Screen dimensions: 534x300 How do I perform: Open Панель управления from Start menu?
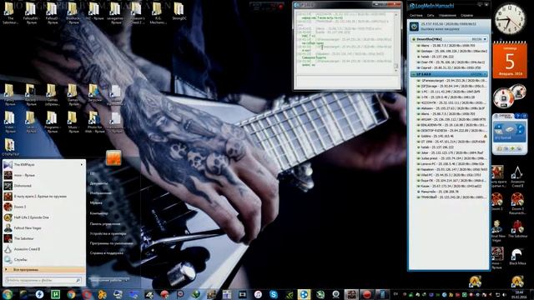tap(105, 224)
